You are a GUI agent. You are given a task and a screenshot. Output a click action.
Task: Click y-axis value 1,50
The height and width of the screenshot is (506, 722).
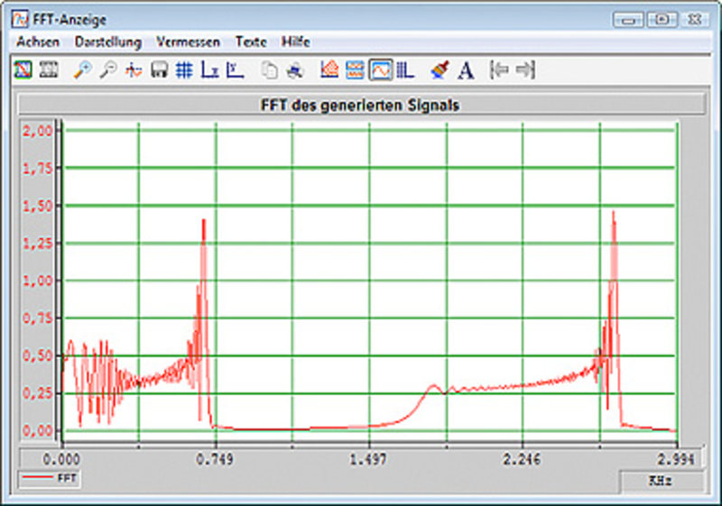pos(38,206)
